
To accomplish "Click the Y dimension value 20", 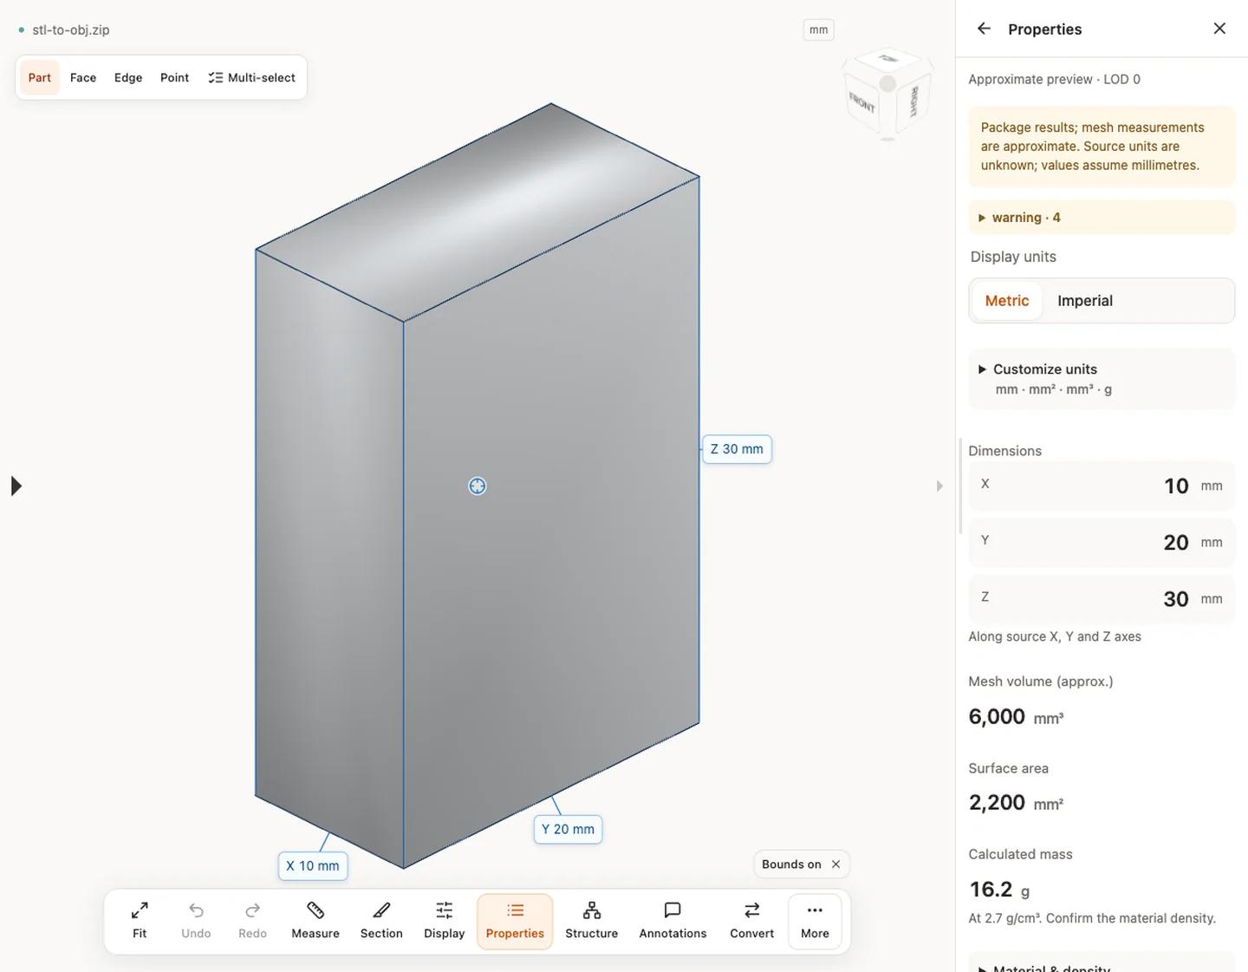I will tap(1176, 542).
